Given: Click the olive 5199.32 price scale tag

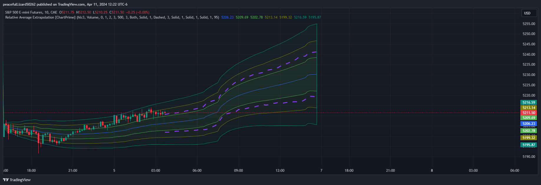Looking at the screenshot, I should point(529,138).
